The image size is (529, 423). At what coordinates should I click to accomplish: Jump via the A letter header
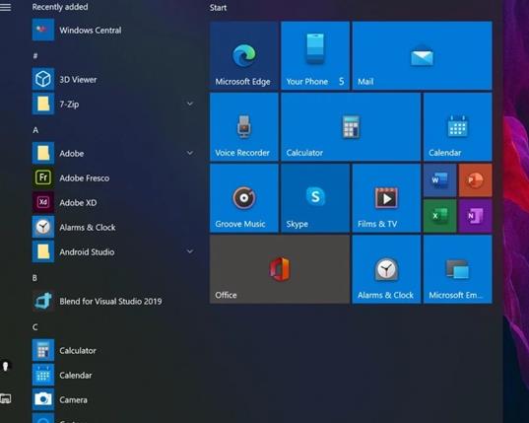(x=35, y=130)
